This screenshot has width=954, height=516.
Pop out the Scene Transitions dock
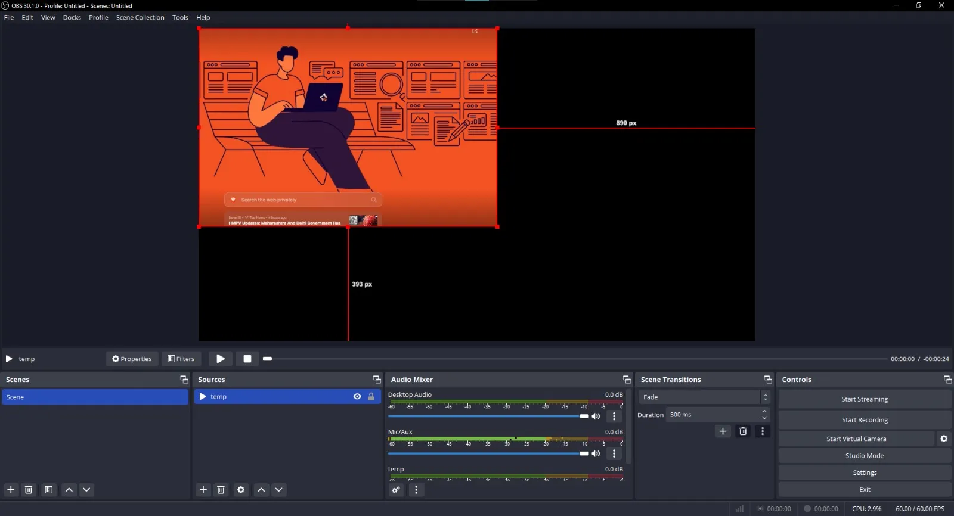point(768,380)
